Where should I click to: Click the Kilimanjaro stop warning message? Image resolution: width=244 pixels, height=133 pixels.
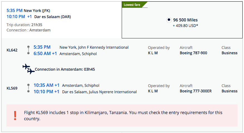click(123, 116)
